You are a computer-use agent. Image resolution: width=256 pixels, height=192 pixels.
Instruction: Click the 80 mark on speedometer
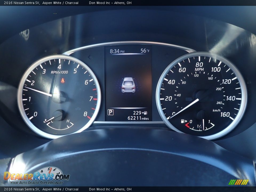click(199, 65)
